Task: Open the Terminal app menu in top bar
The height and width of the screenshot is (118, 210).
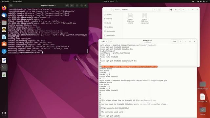Action: coord(17,1)
